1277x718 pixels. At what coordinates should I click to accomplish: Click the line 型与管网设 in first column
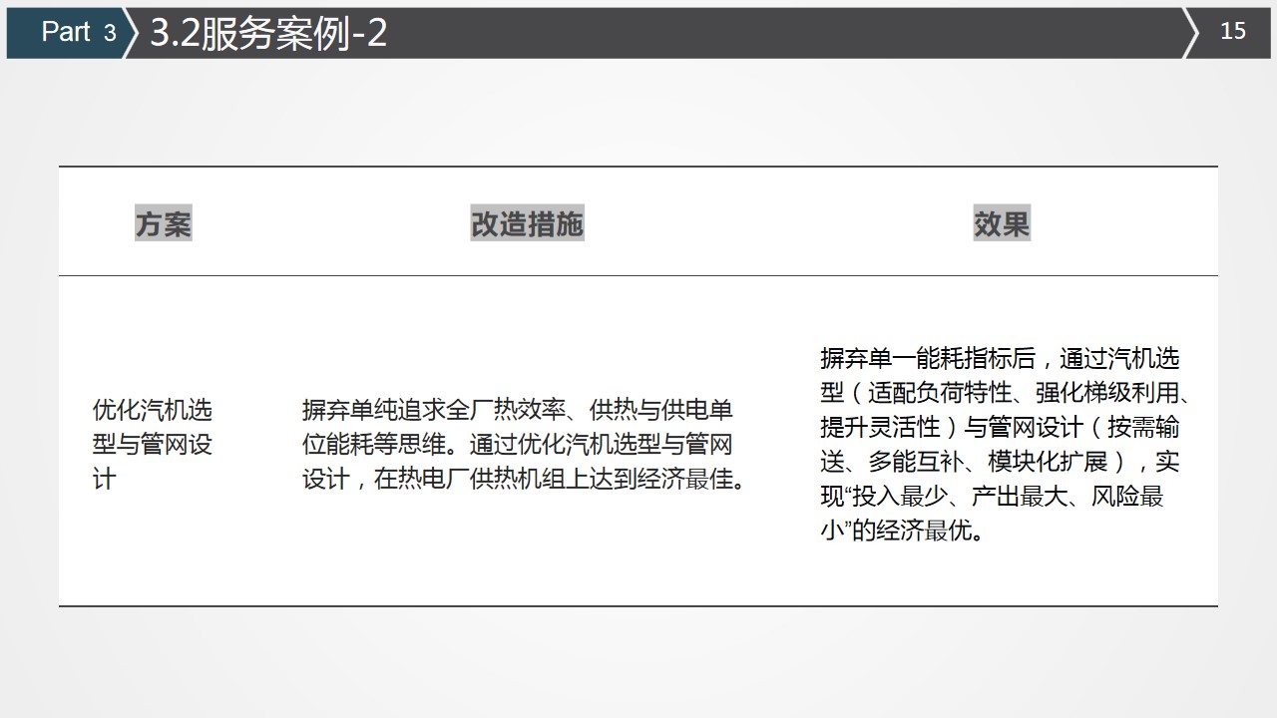[x=153, y=445]
